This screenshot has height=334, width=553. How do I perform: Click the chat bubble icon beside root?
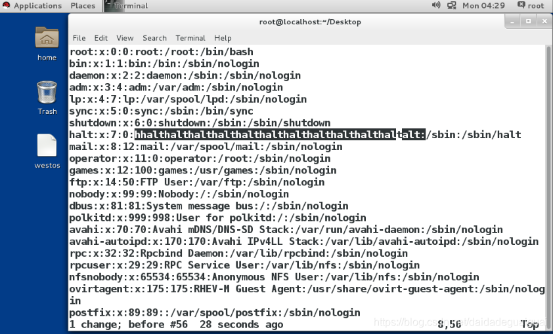click(521, 5)
